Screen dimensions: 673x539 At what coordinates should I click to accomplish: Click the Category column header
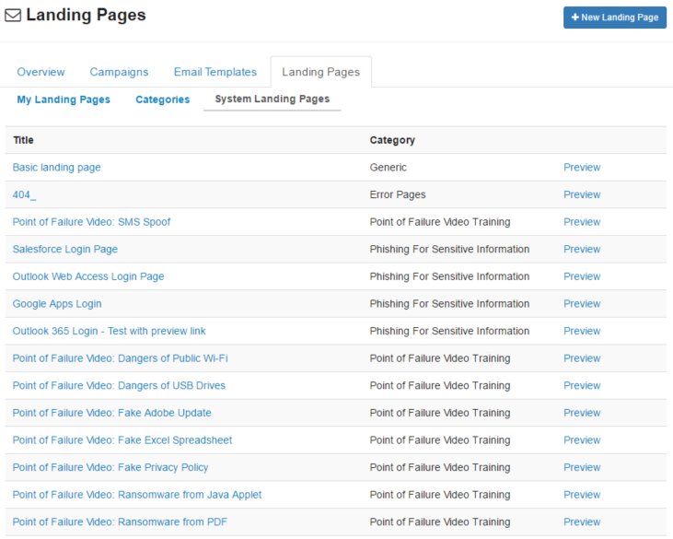[392, 140]
